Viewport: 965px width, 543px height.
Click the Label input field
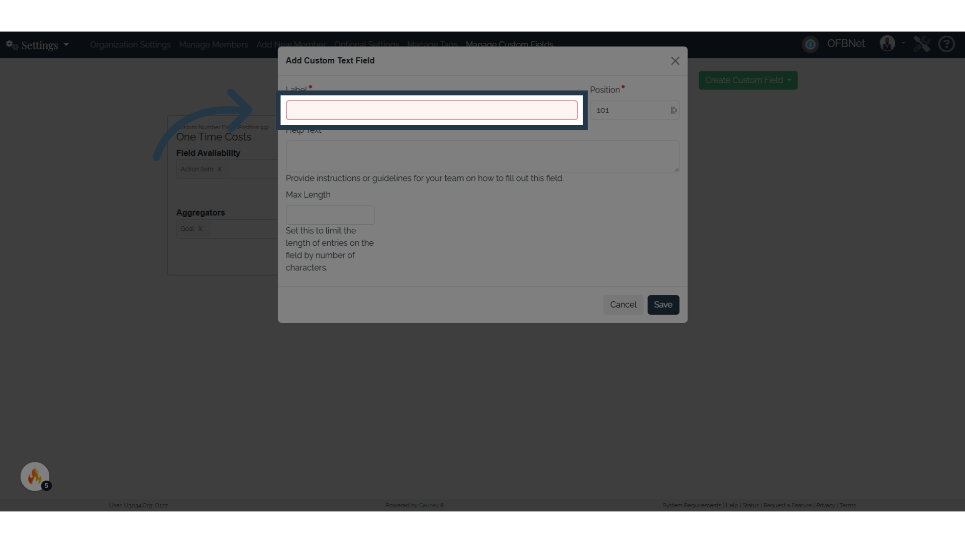coord(432,110)
